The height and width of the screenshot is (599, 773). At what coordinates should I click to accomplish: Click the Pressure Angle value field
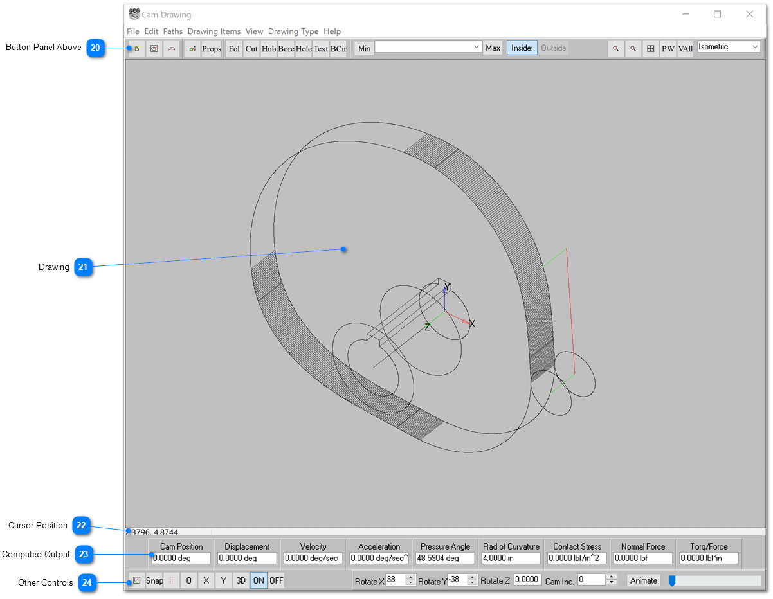(x=445, y=559)
